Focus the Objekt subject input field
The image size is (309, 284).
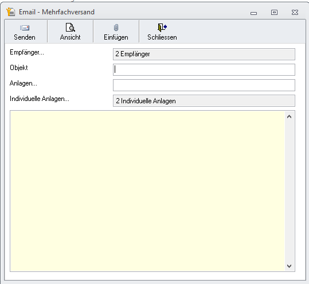click(204, 69)
